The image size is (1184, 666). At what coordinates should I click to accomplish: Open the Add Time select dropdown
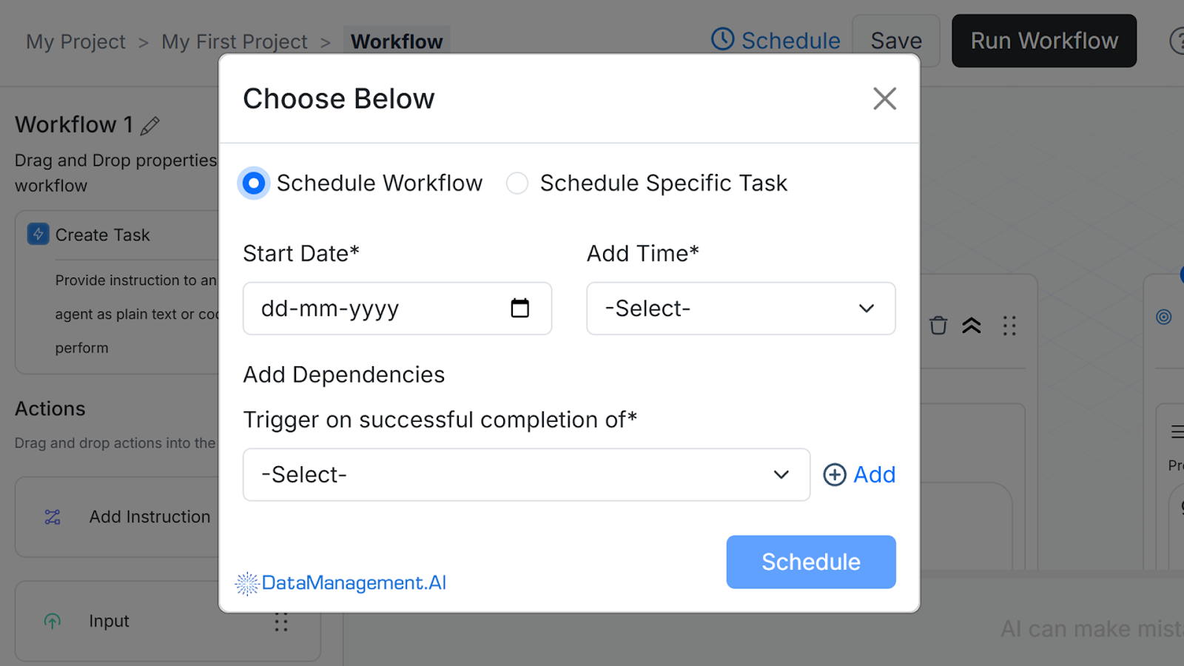pos(740,309)
